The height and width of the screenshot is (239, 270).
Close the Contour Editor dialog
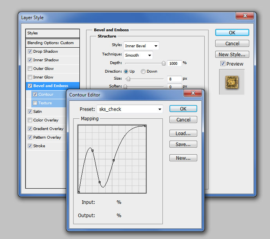tap(194, 94)
